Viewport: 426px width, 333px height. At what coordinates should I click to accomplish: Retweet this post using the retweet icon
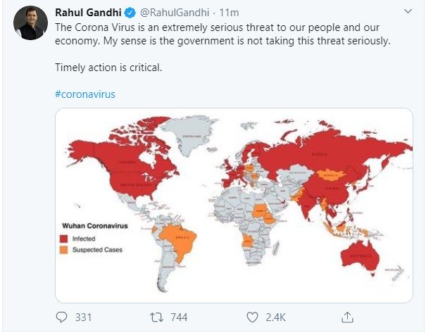pos(156,317)
